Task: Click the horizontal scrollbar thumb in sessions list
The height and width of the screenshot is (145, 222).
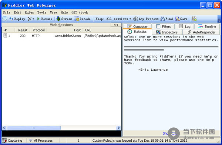Action: point(34,128)
